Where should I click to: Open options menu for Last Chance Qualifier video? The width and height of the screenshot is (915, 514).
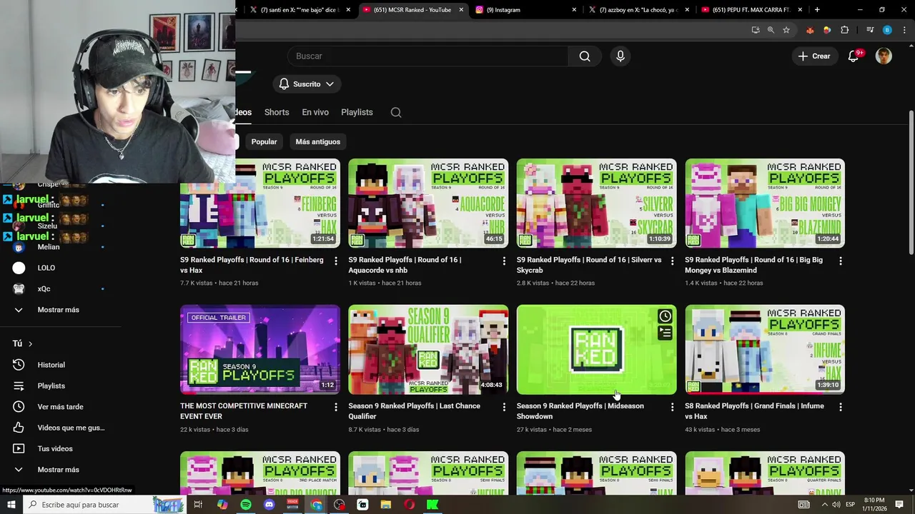pos(504,407)
